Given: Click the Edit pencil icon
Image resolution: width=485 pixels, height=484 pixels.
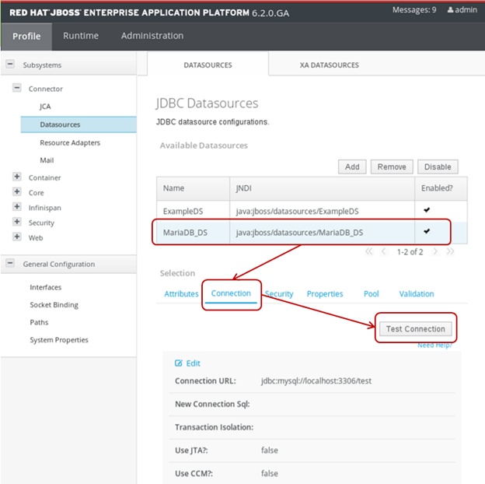Looking at the screenshot, I should coord(179,363).
